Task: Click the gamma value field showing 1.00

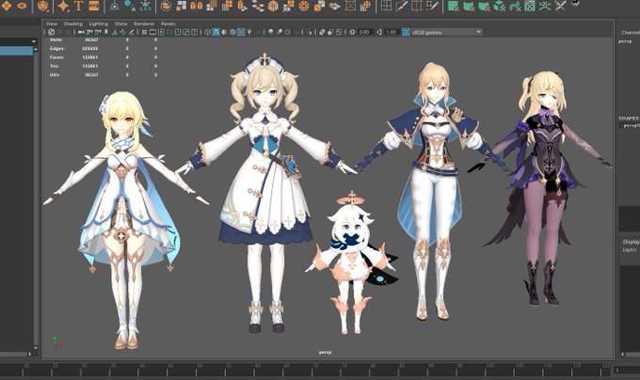Action: [x=391, y=32]
